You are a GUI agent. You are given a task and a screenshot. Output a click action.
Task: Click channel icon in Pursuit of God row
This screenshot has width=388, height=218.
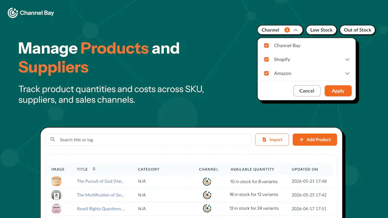pos(207,181)
